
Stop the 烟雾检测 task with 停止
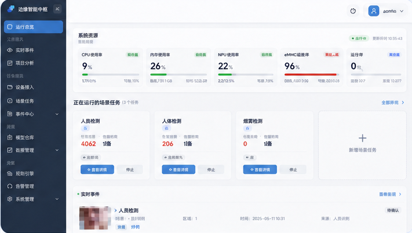point(293,170)
